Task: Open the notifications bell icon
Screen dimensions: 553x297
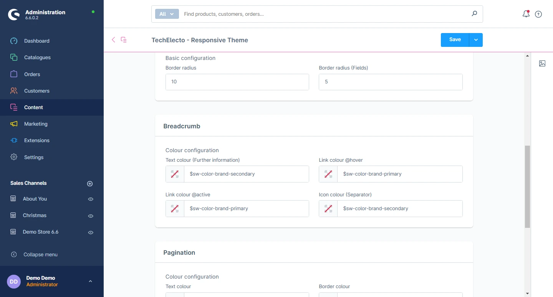Action: (526, 14)
